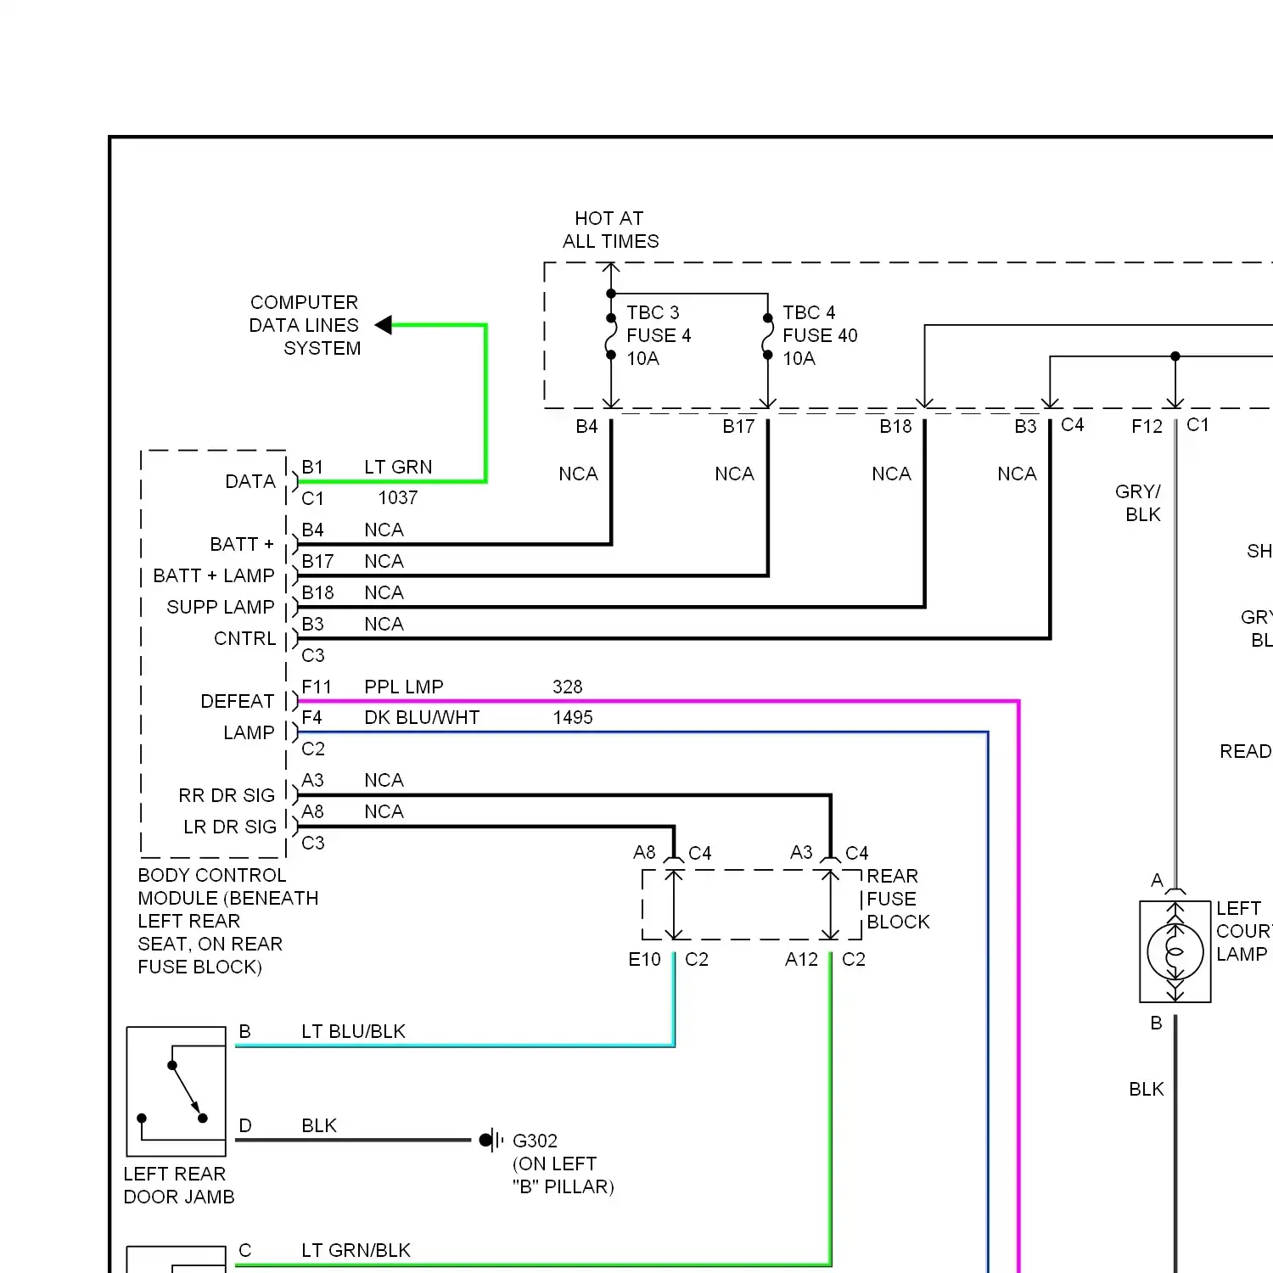Screen dimensions: 1273x1273
Task: Click the 'TBC 3 FUSE 4 10A' text
Action: 659,335
